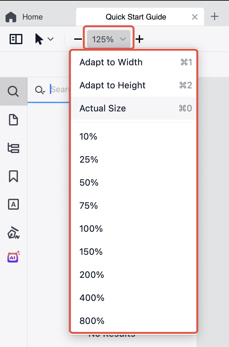Open the Search panel in the sidebar
The image size is (229, 347).
click(x=13, y=92)
